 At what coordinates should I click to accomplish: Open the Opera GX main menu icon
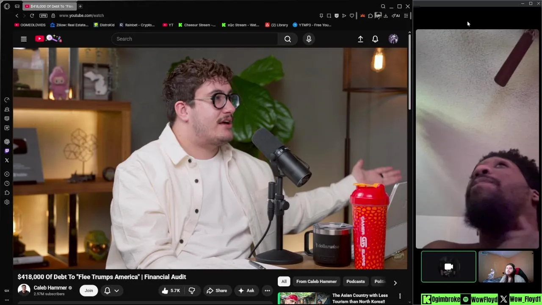7,6
